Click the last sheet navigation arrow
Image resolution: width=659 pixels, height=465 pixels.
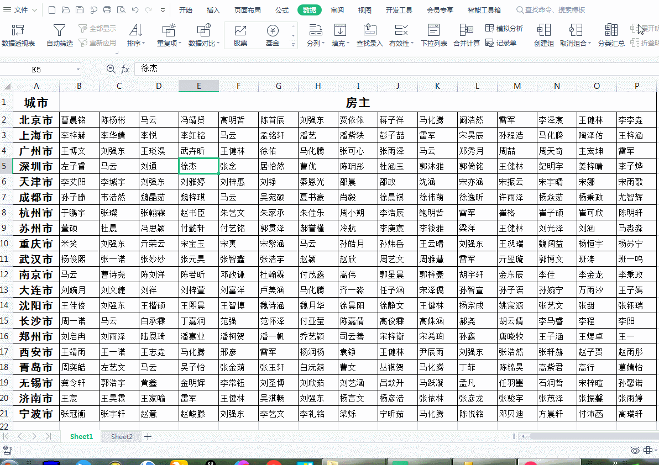point(48,436)
